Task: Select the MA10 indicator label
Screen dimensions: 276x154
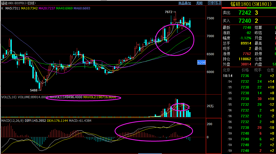Action: point(30,8)
